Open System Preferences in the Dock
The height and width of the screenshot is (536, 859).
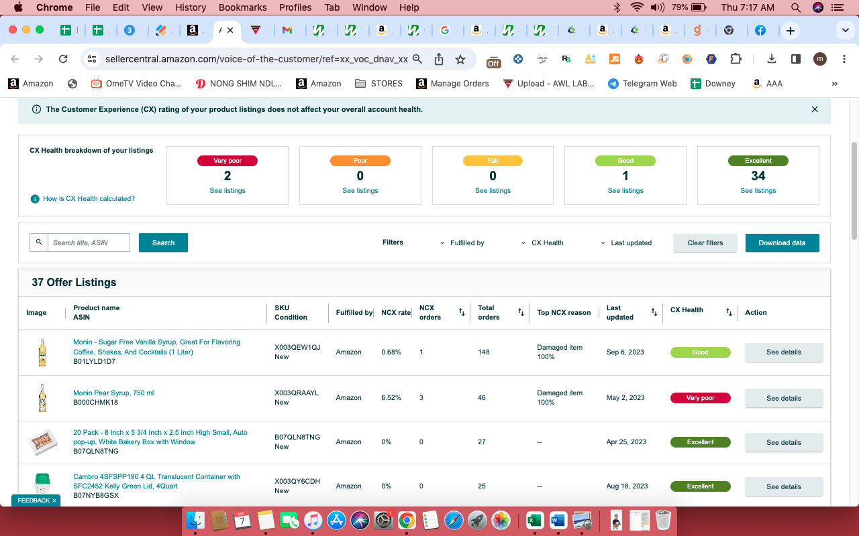[x=383, y=520]
